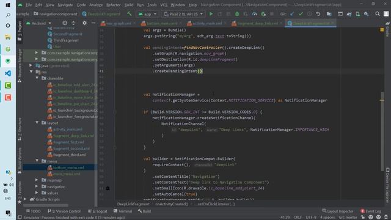Click the scroll-from-source target icon in Project panel
The image size is (391, 220).
tap(65, 23)
